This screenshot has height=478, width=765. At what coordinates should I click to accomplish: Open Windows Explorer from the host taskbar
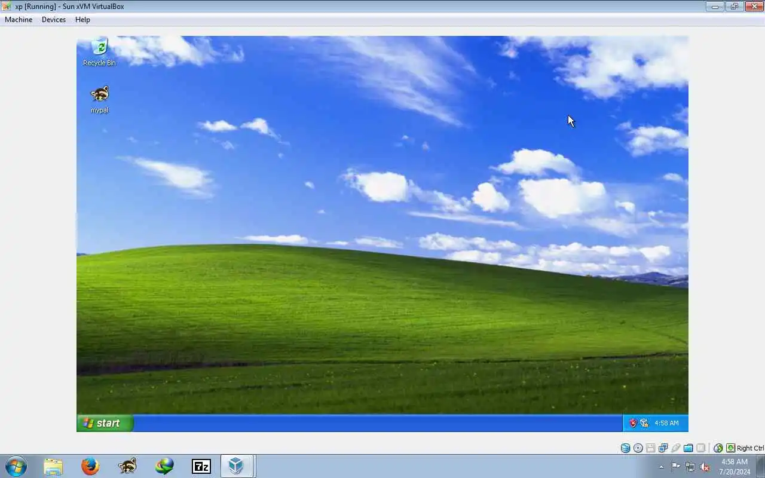[53, 466]
